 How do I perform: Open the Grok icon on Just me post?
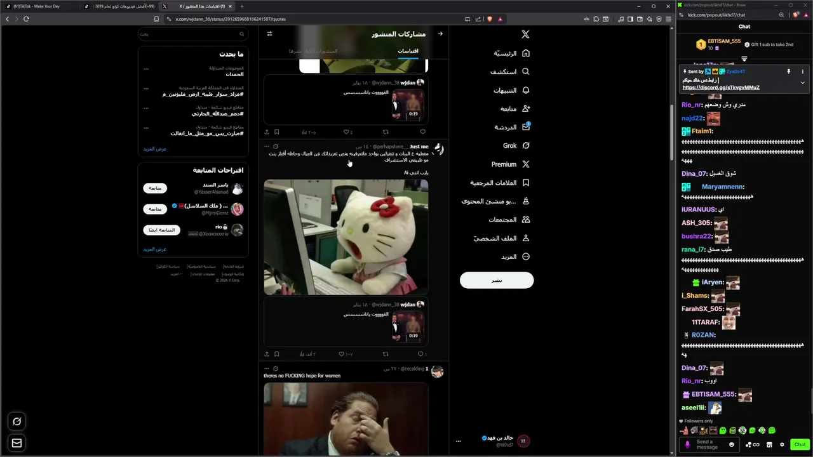(x=276, y=147)
